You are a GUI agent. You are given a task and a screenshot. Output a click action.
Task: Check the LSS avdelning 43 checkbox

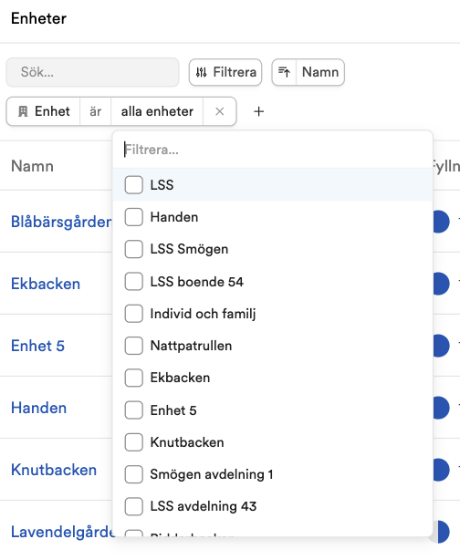click(134, 506)
